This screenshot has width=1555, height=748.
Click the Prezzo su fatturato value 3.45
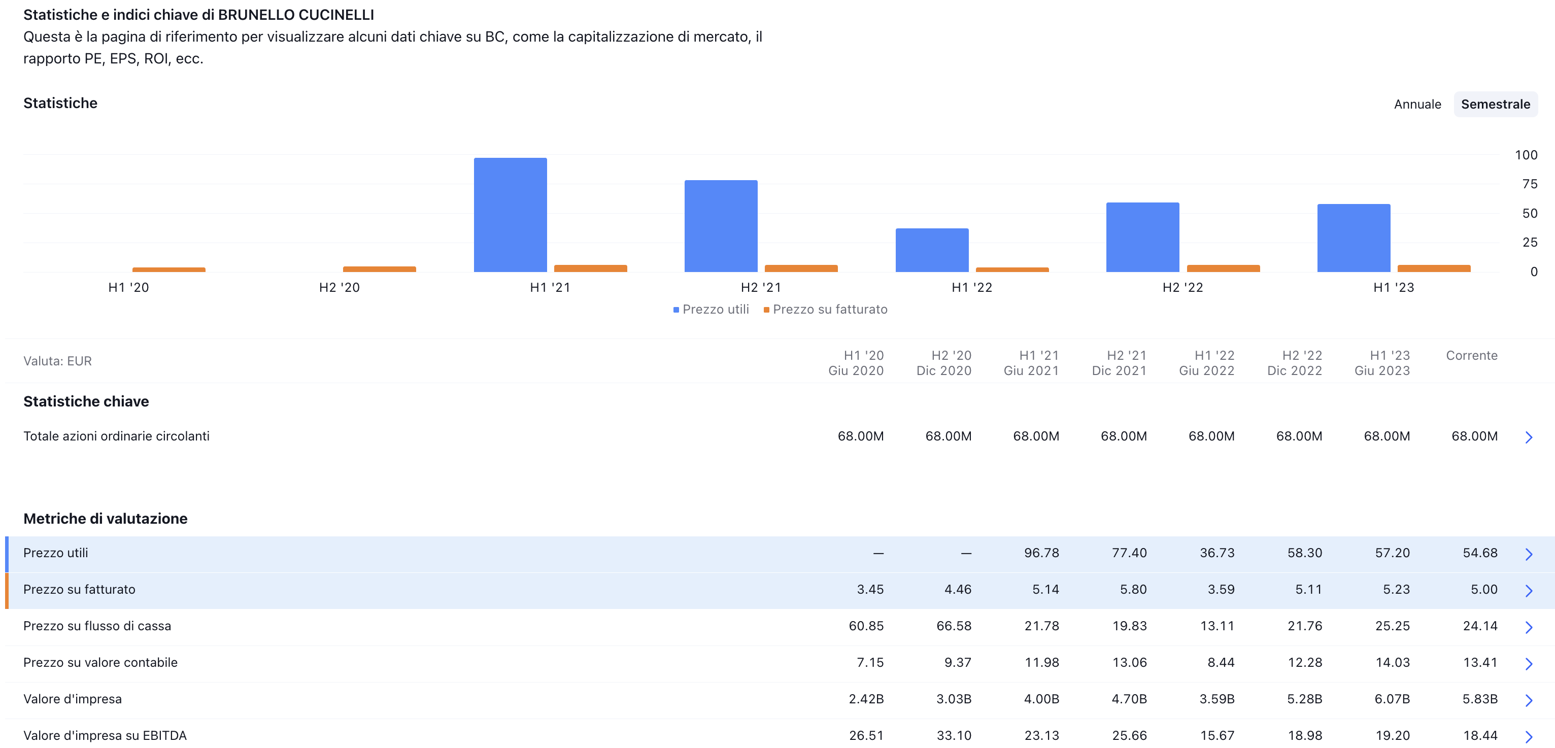coord(870,589)
